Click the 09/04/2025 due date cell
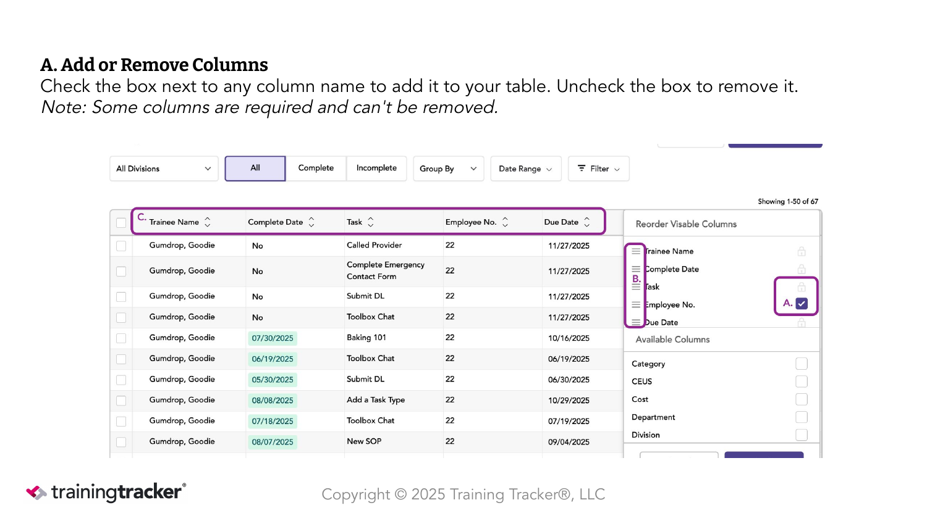Image resolution: width=927 pixels, height=521 pixels. [x=569, y=442]
